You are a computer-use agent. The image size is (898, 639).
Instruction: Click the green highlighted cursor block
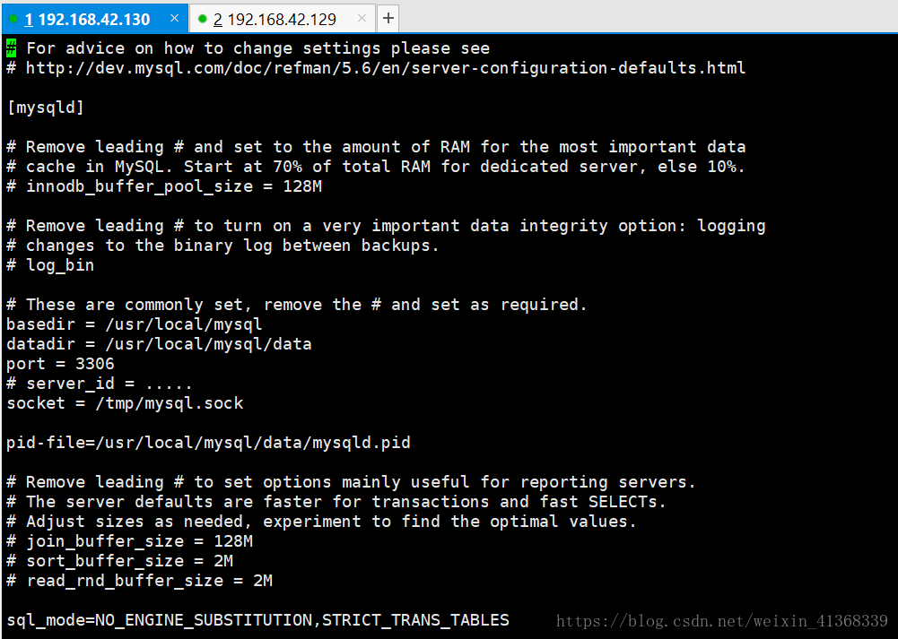pyautogui.click(x=12, y=48)
